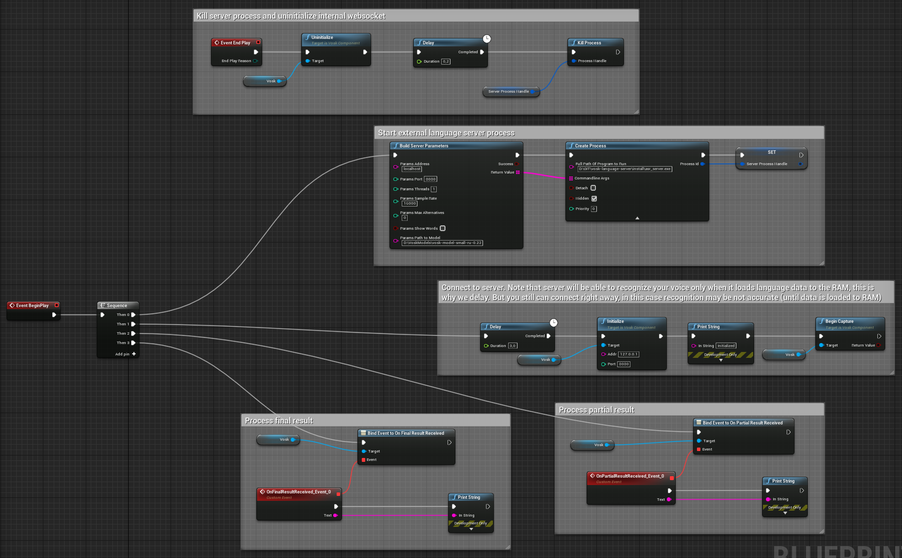Enable the Detach checkbox on Create Process
The height and width of the screenshot is (558, 902).
click(x=593, y=188)
